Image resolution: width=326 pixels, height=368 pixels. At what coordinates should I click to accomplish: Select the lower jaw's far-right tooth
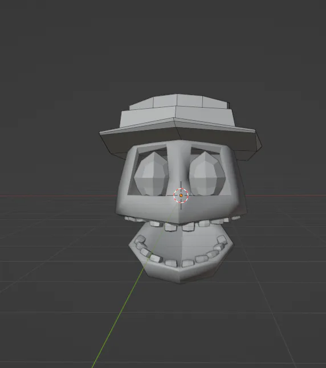point(222,239)
